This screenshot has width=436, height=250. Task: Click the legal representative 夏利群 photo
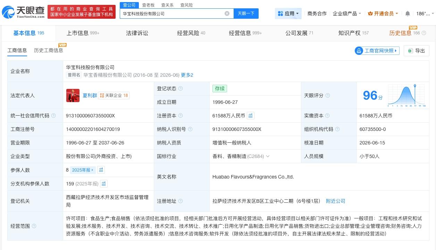click(73, 95)
